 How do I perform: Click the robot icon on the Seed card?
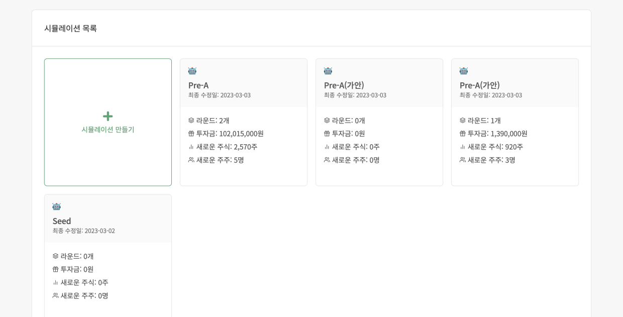(x=56, y=206)
